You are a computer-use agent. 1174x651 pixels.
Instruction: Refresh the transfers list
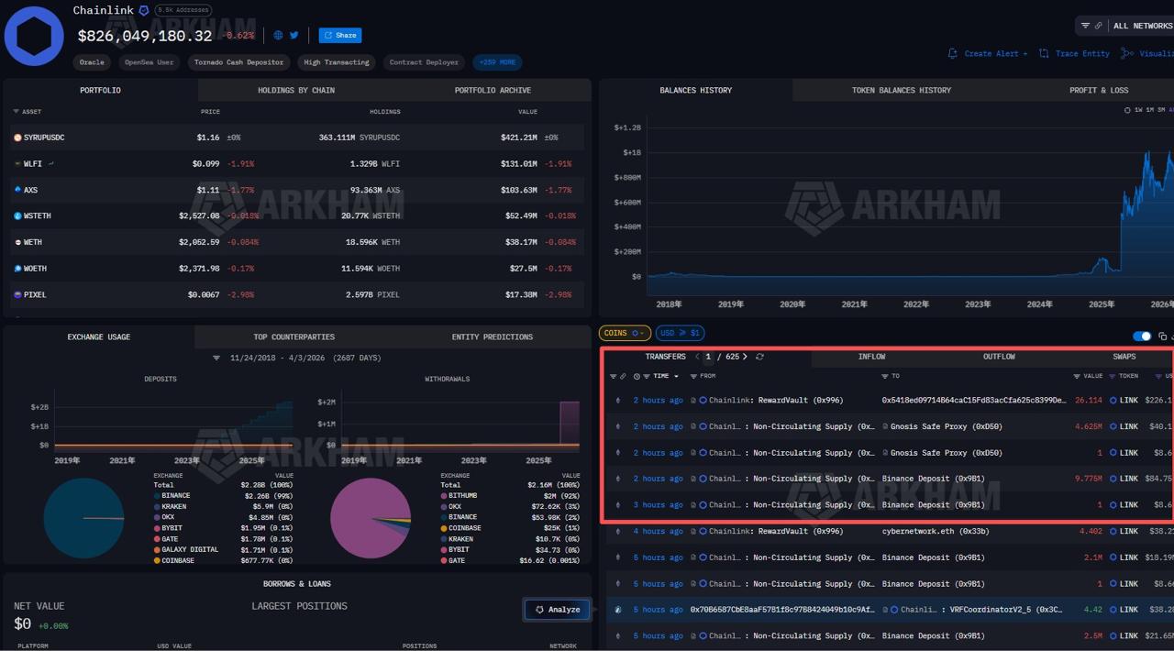click(x=759, y=357)
